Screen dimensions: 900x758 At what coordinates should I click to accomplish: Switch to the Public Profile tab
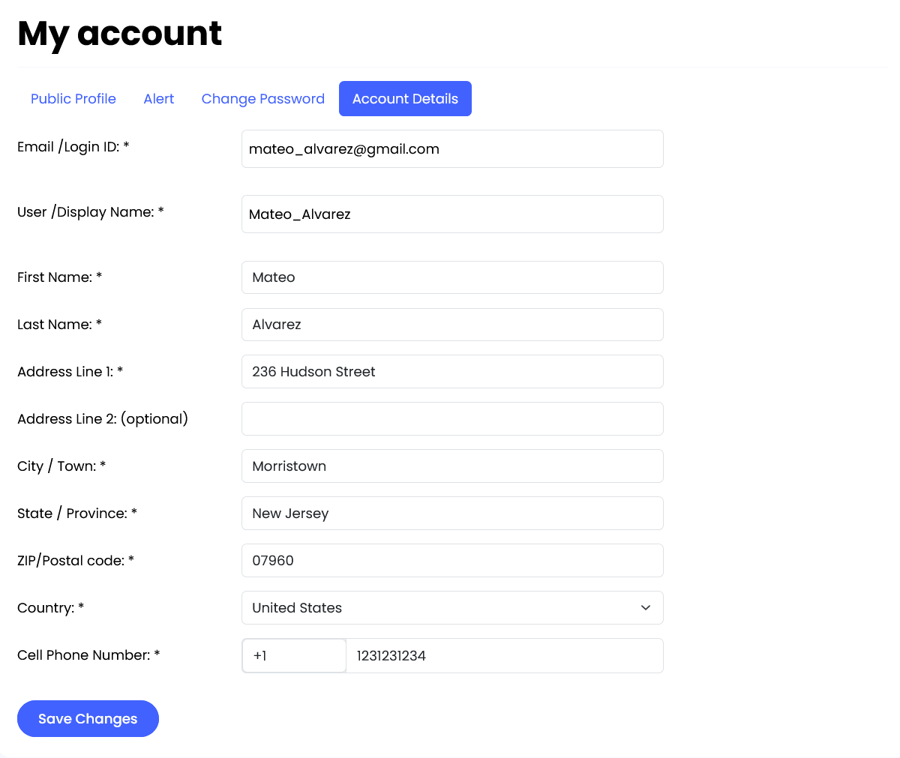click(x=73, y=98)
